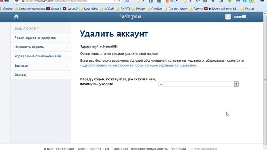The width and height of the screenshot is (267, 150).
Task: Click the harun881 username in header
Action: (240, 17)
